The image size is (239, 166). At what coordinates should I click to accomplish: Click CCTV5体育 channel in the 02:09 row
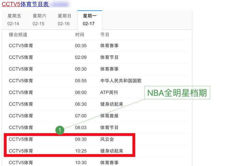pos(21,57)
